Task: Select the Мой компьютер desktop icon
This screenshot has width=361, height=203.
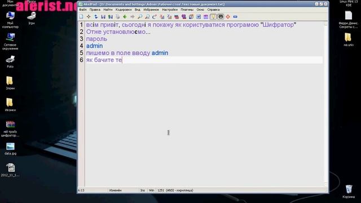Action: pyautogui.click(x=10, y=20)
